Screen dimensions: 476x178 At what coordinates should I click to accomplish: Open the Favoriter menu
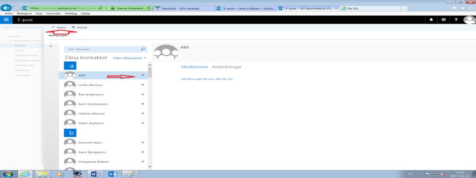click(53, 13)
